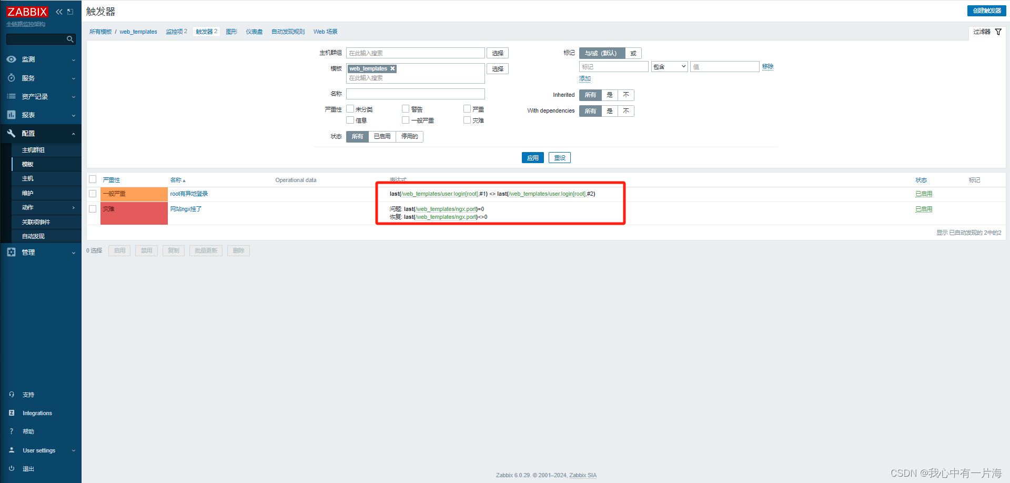This screenshot has height=483, width=1010.
Task: Open Zabbix SIA footer link
Action: pyautogui.click(x=583, y=475)
